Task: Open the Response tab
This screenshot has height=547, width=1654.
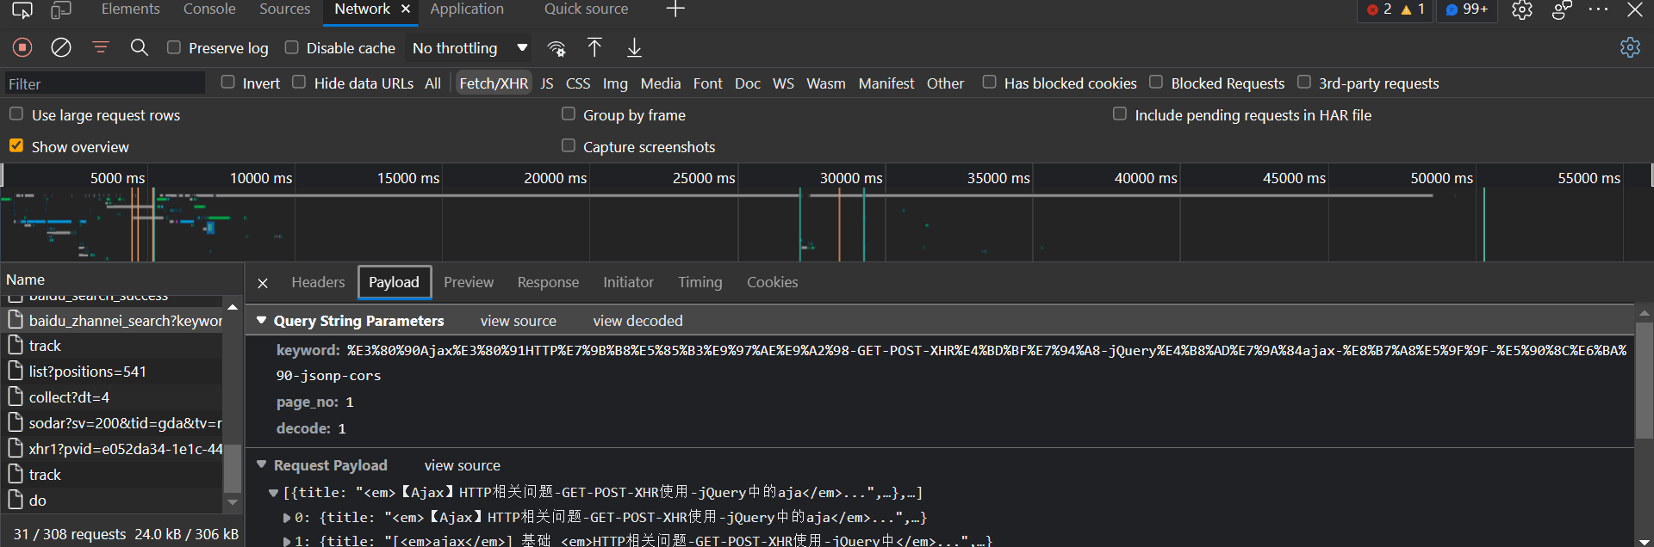Action: (x=548, y=282)
